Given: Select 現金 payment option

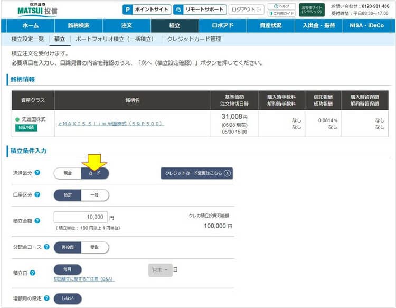Looking at the screenshot, I should click(x=68, y=173).
